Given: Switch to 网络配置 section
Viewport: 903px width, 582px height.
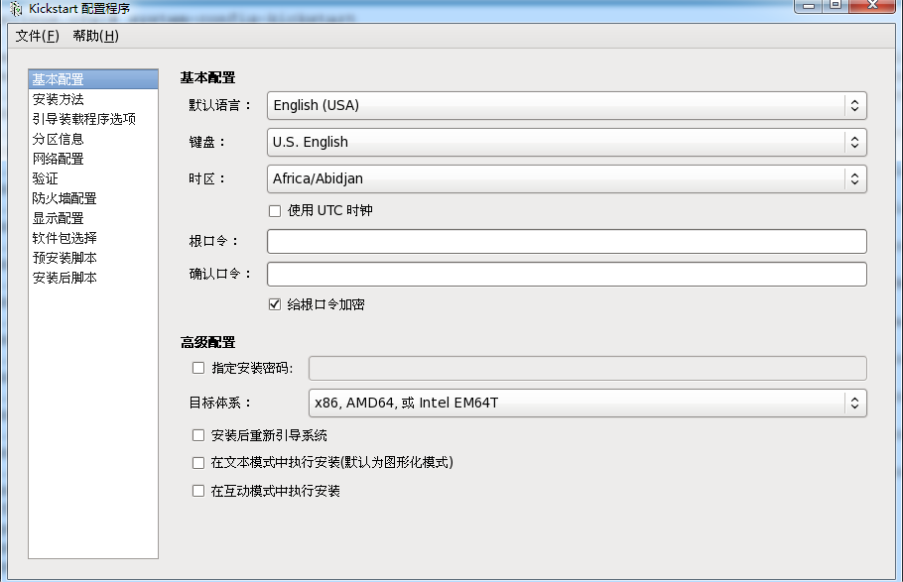Looking at the screenshot, I should tap(93, 159).
